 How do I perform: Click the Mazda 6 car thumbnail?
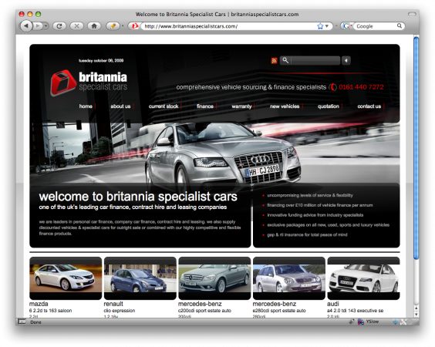[66, 278]
